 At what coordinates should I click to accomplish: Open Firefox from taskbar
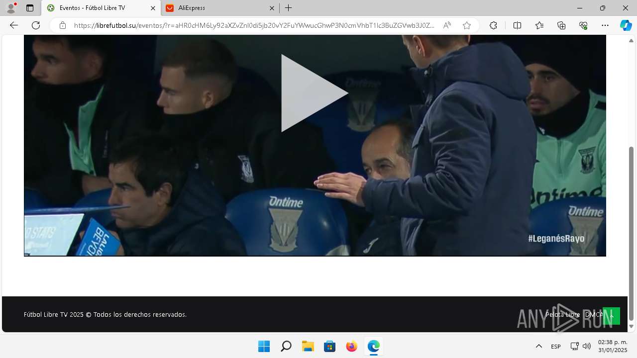click(352, 346)
